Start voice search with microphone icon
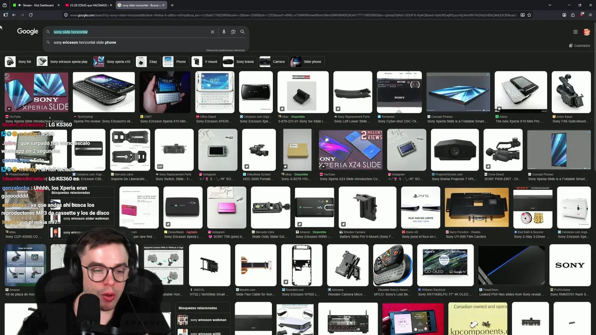Viewport: 596px width, 335px height. 224,32
